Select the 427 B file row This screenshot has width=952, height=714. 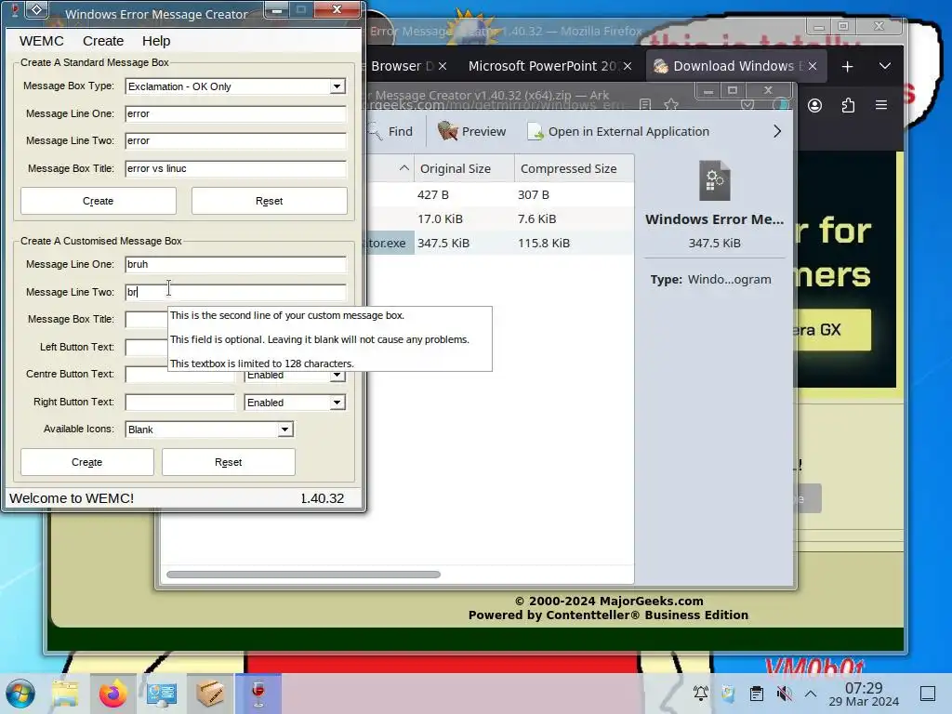(x=500, y=195)
